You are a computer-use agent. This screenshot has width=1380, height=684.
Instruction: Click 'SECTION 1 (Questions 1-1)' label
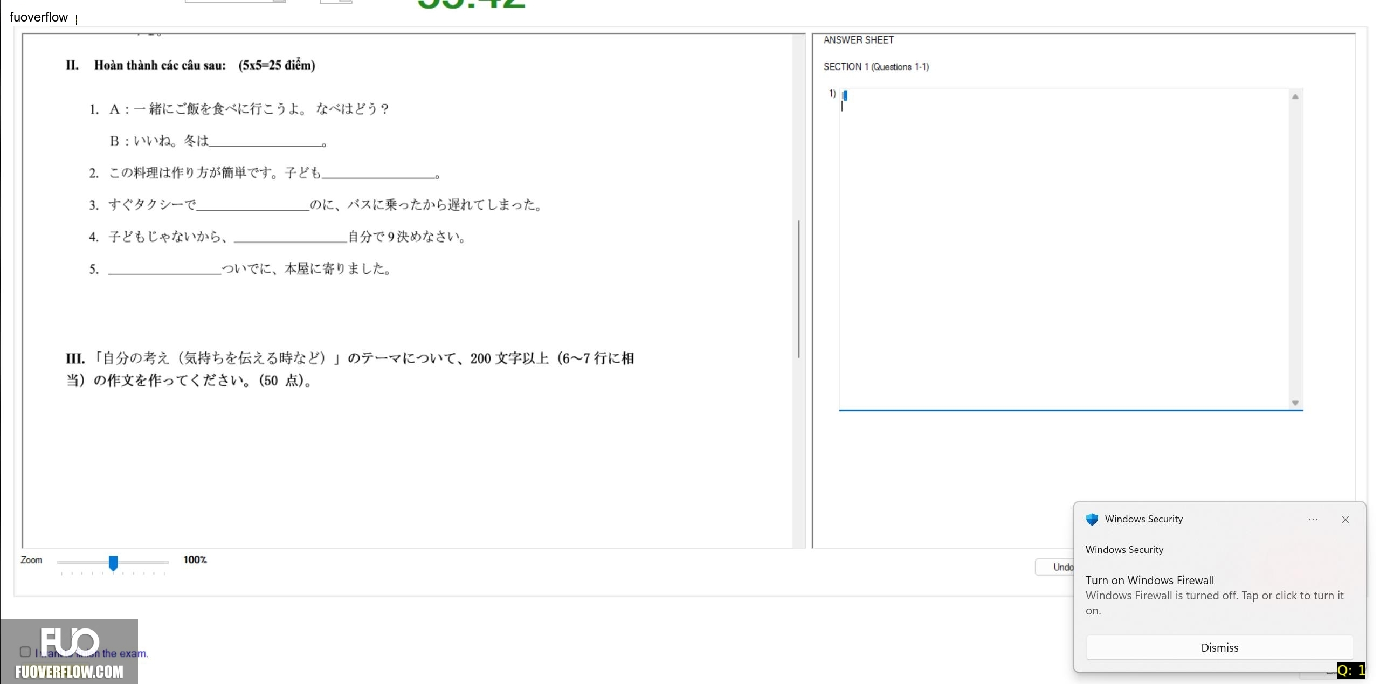[877, 67]
